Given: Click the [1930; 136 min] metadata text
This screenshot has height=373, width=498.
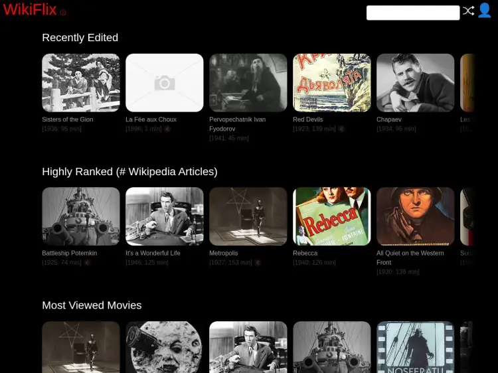Looking at the screenshot, I should tap(398, 271).
